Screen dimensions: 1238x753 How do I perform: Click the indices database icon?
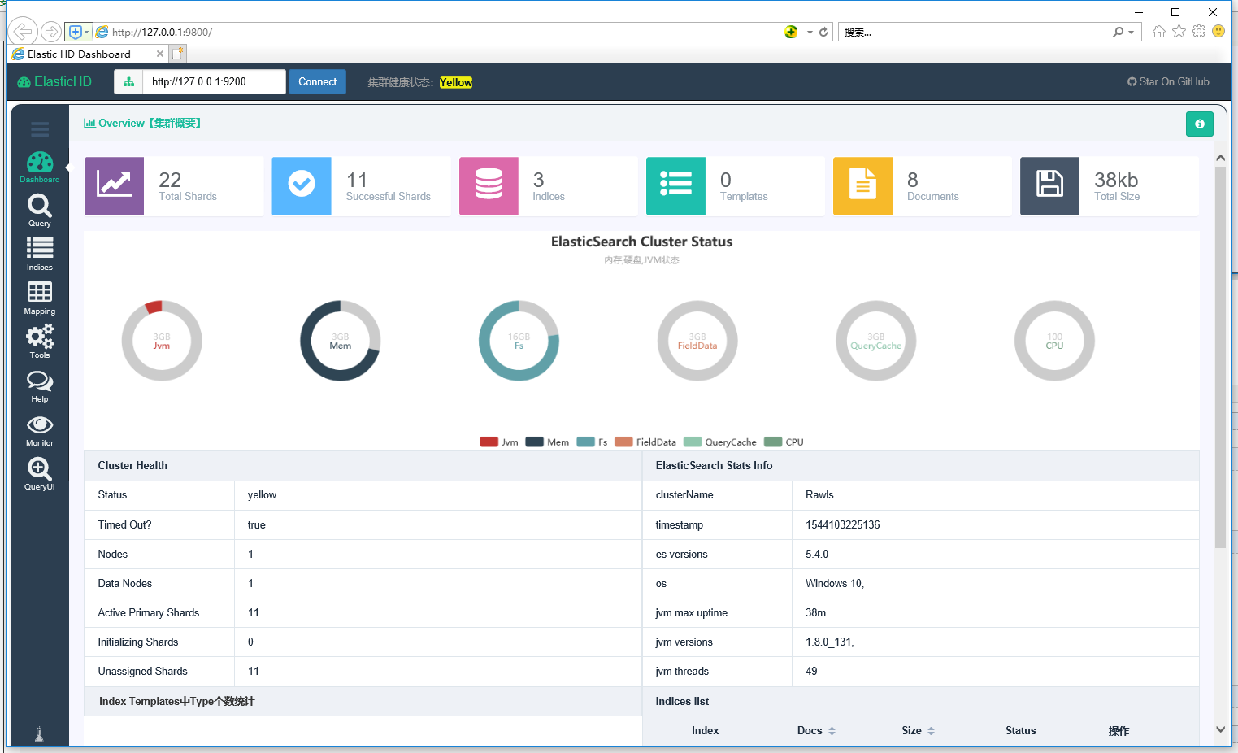click(489, 186)
